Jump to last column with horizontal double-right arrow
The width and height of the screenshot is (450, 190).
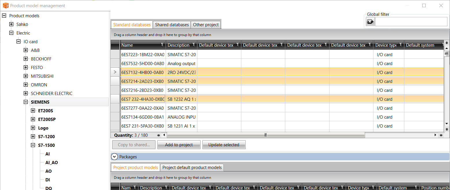point(441,135)
